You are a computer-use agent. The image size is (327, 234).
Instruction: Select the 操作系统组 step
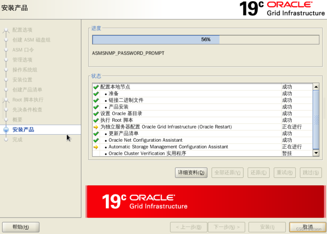tap(24, 70)
